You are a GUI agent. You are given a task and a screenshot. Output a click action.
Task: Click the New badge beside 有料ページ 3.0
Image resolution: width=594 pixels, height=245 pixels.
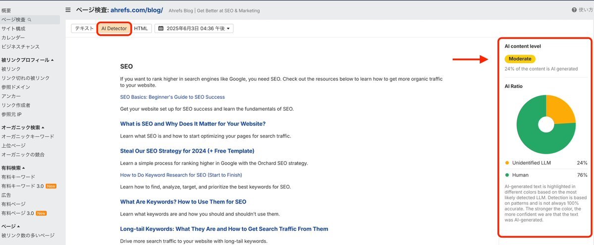(x=42, y=213)
